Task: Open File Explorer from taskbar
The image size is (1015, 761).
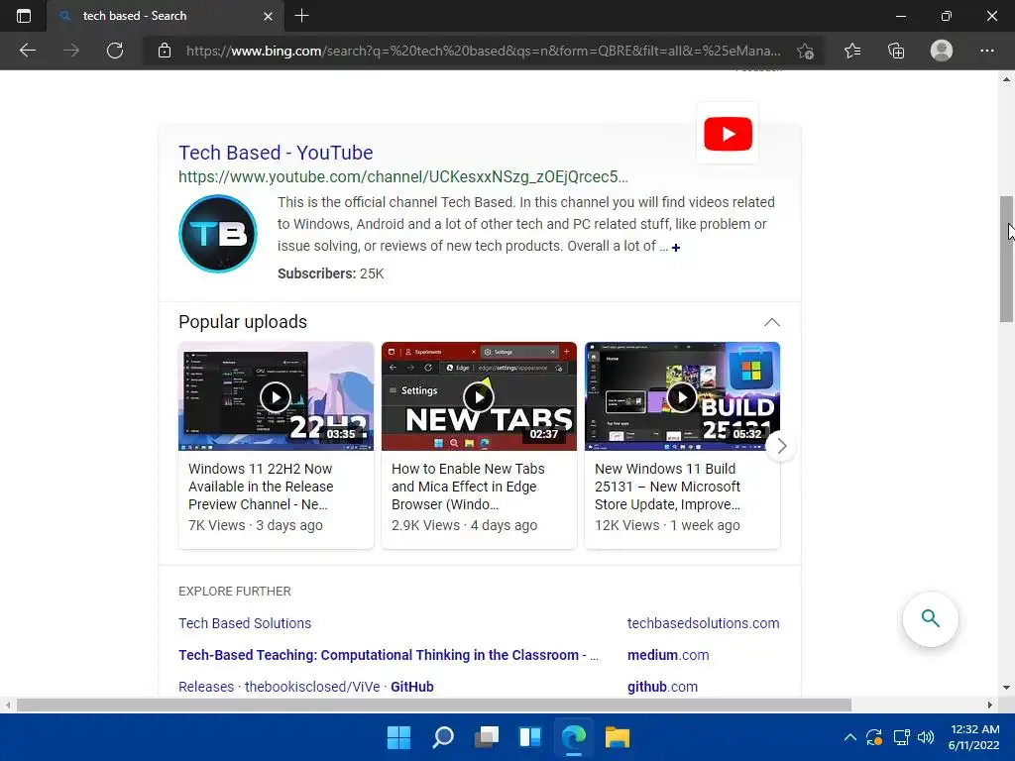Action: [x=618, y=737]
